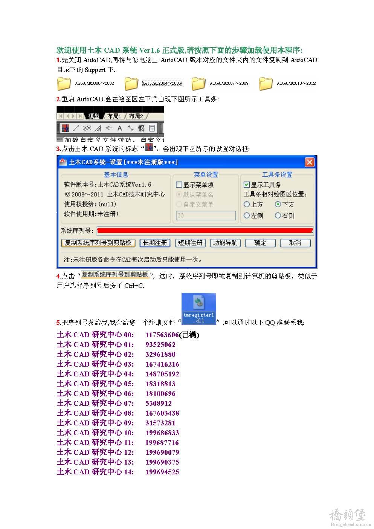Click the 长期注册 button
The width and height of the screenshot is (374, 529).
155,243
